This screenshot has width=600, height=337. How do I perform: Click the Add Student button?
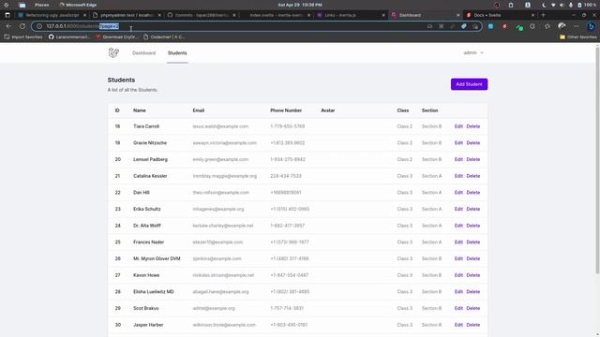pyautogui.click(x=469, y=84)
